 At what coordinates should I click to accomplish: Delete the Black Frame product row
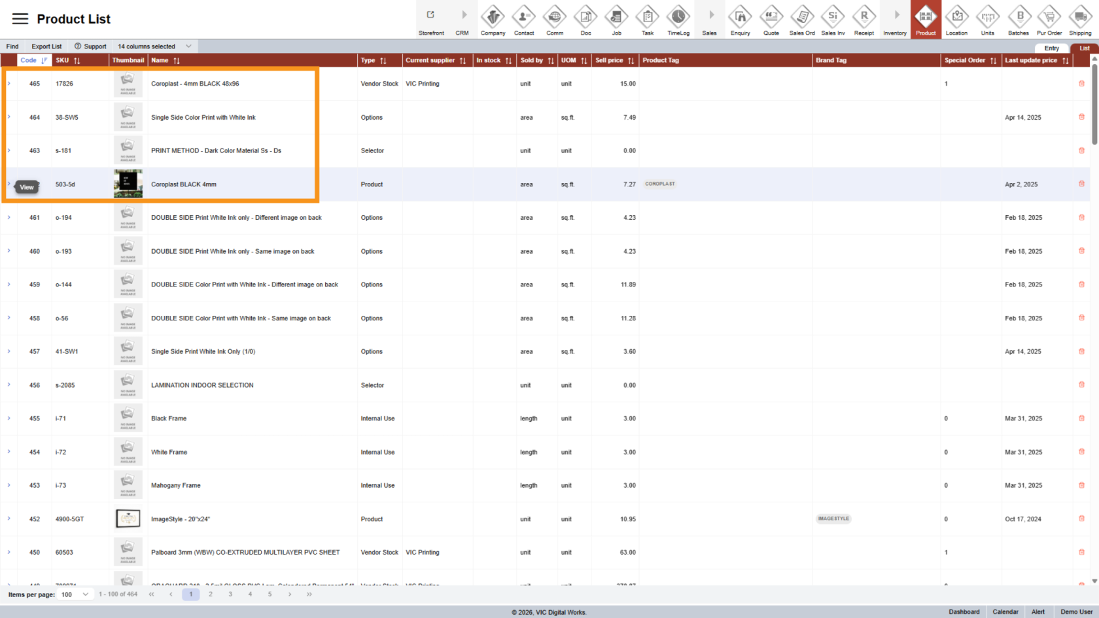[1081, 418]
